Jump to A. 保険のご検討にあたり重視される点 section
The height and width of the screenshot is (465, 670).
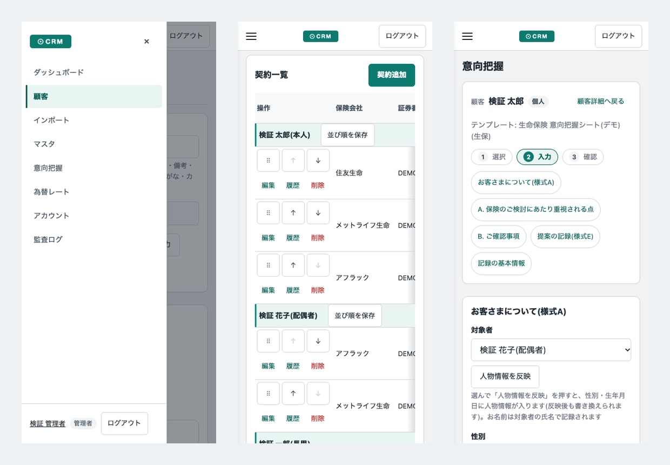point(535,210)
